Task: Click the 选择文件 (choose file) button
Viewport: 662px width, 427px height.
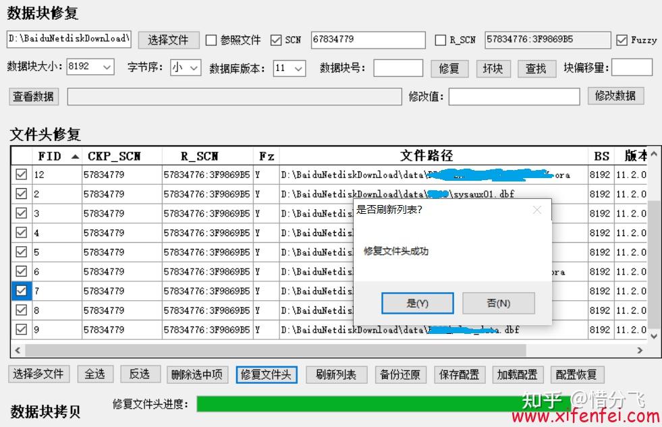Action: click(x=168, y=40)
